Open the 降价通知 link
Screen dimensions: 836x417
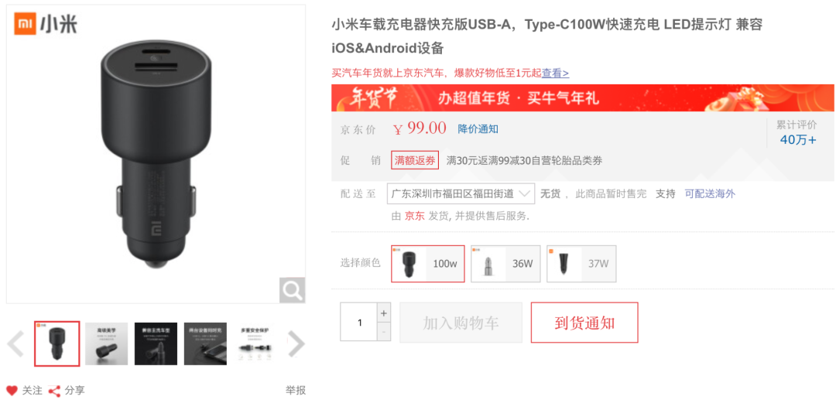478,129
